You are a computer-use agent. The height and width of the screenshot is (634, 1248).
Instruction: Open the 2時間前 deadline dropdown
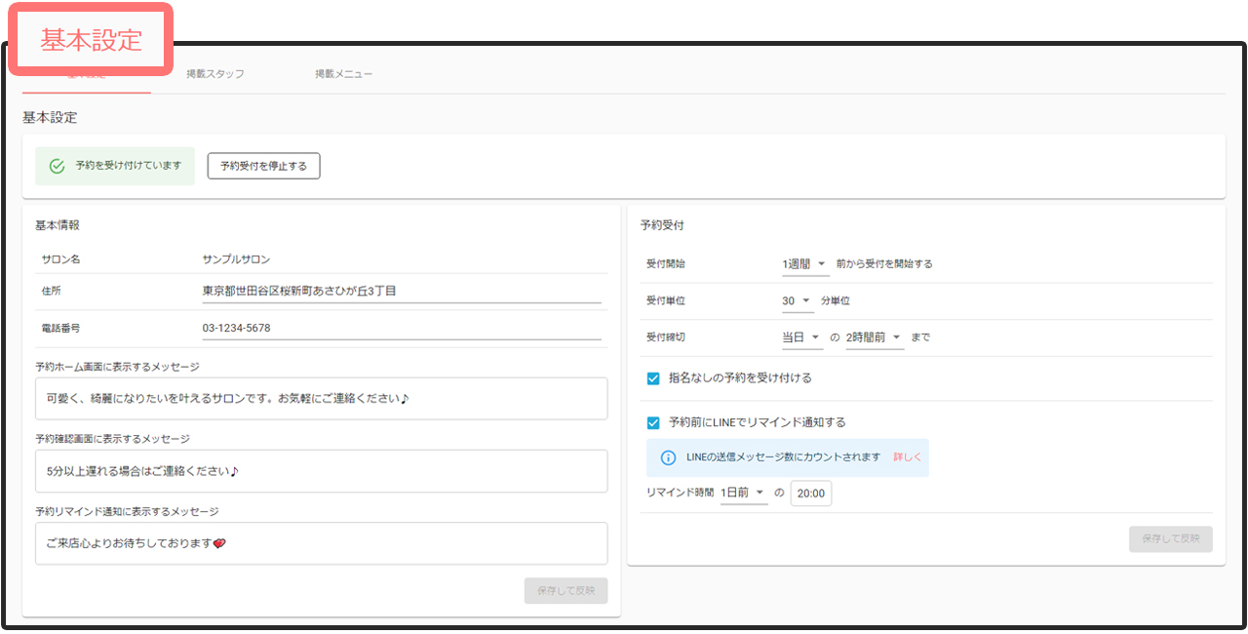pyautogui.click(x=875, y=337)
